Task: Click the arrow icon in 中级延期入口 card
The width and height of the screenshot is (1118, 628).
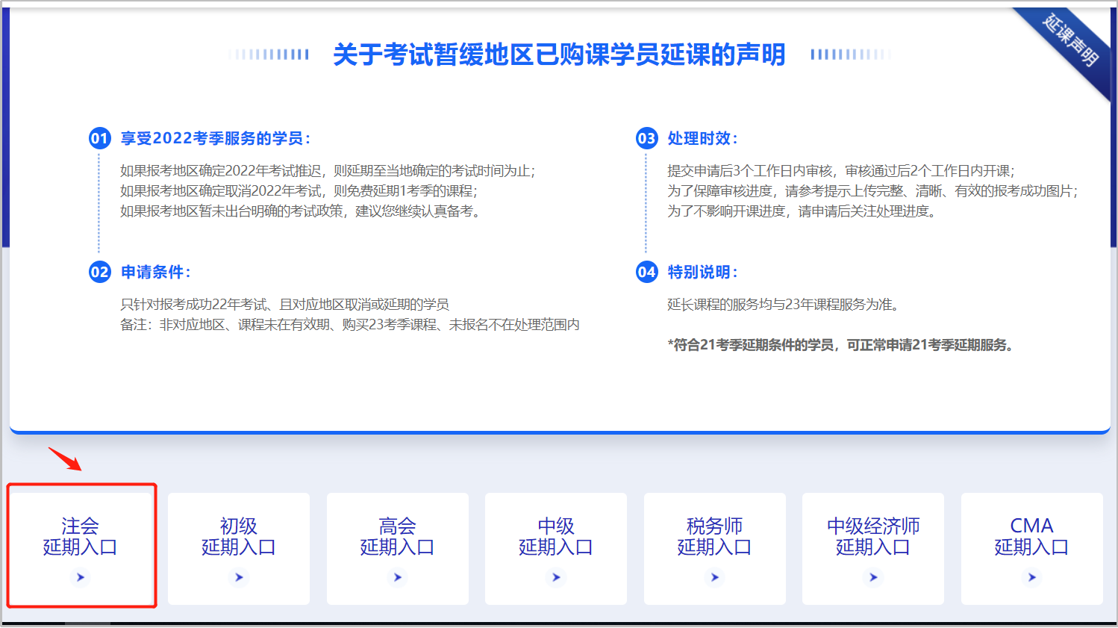Action: coord(556,577)
